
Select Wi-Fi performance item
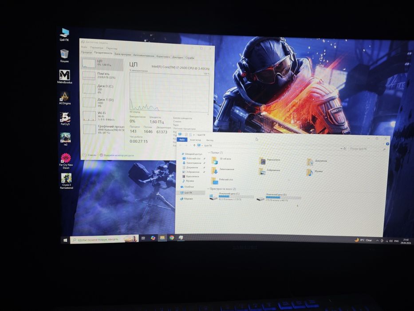tap(103, 116)
